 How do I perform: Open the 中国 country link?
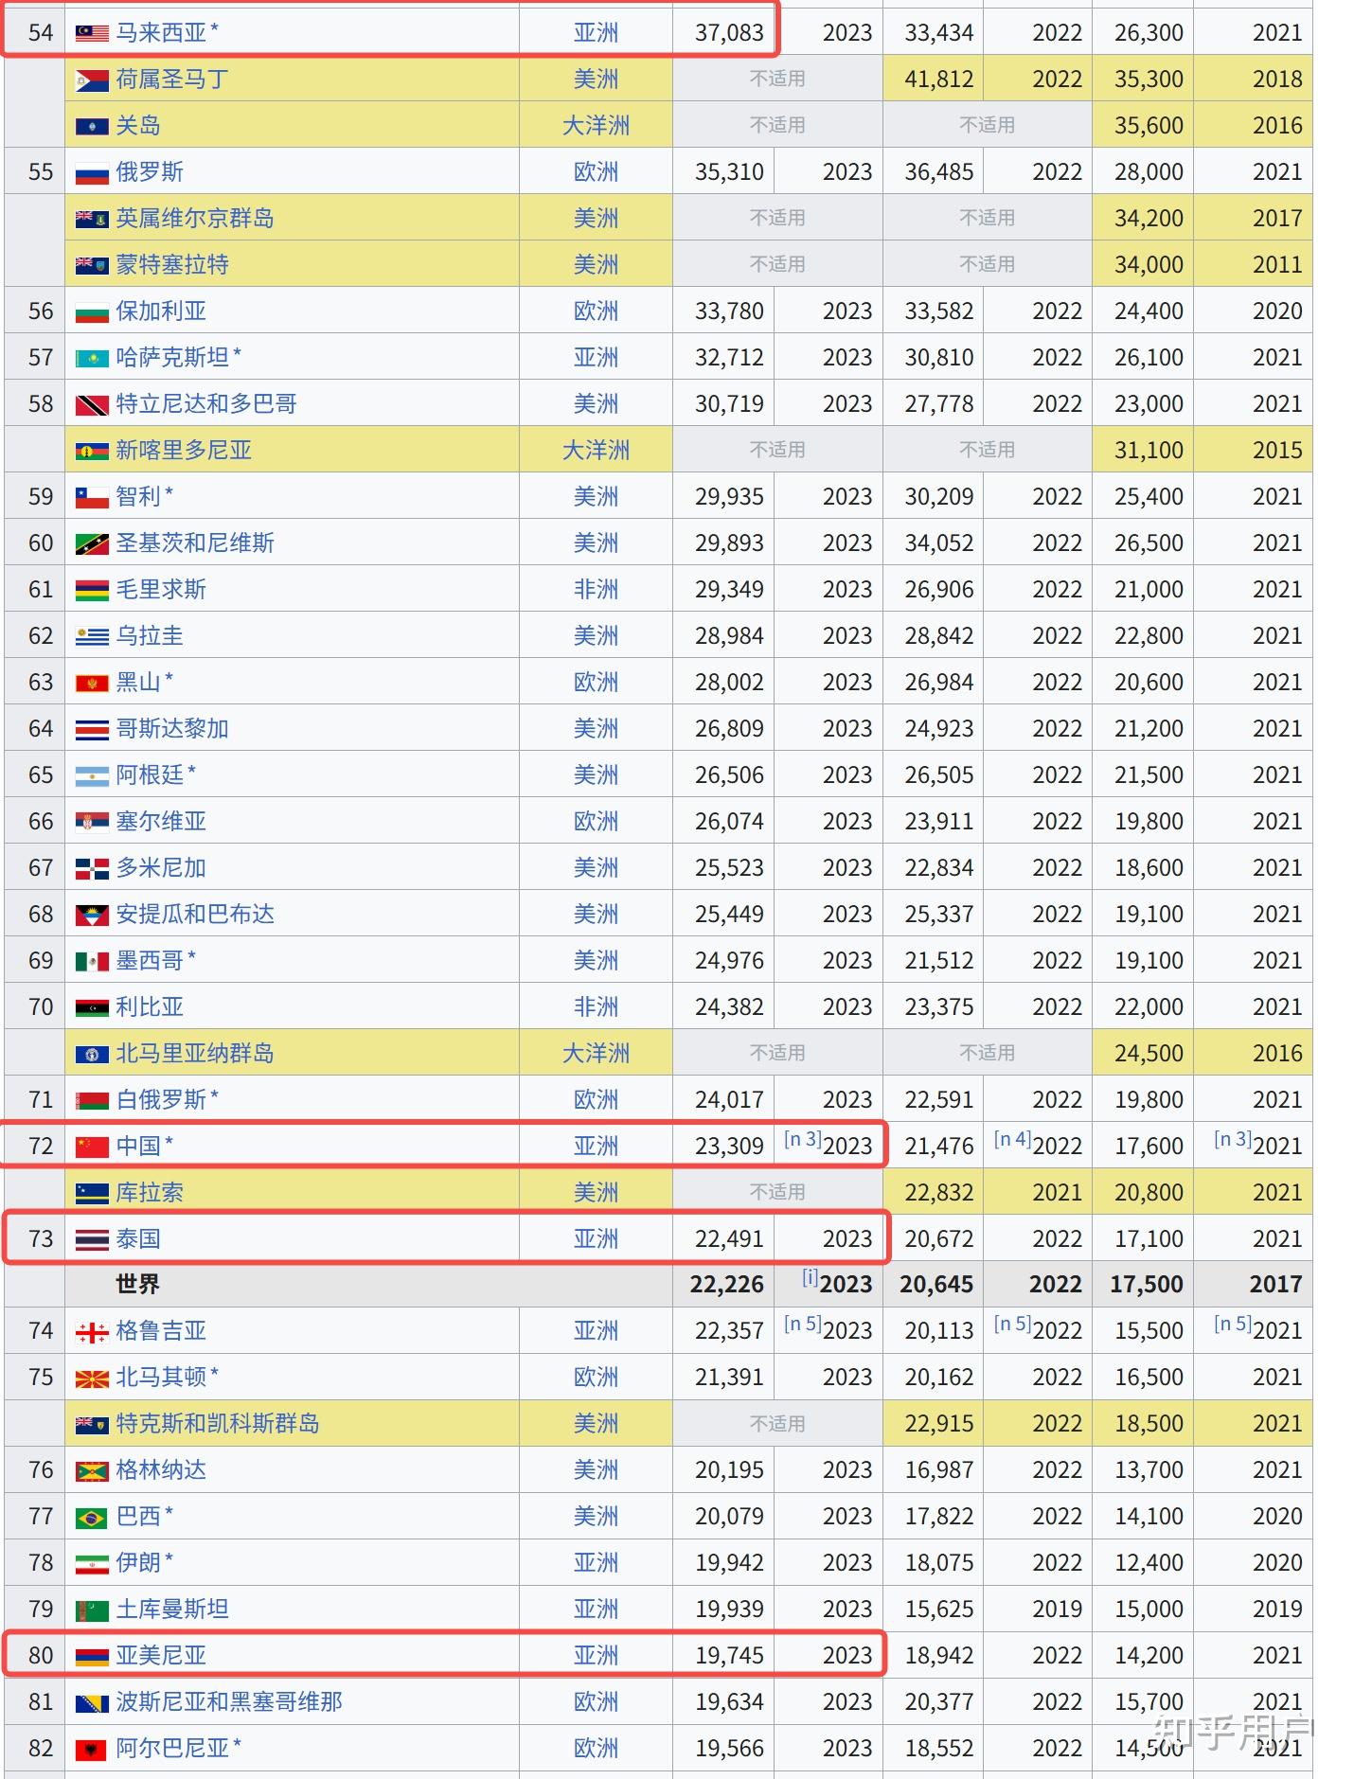(138, 1147)
